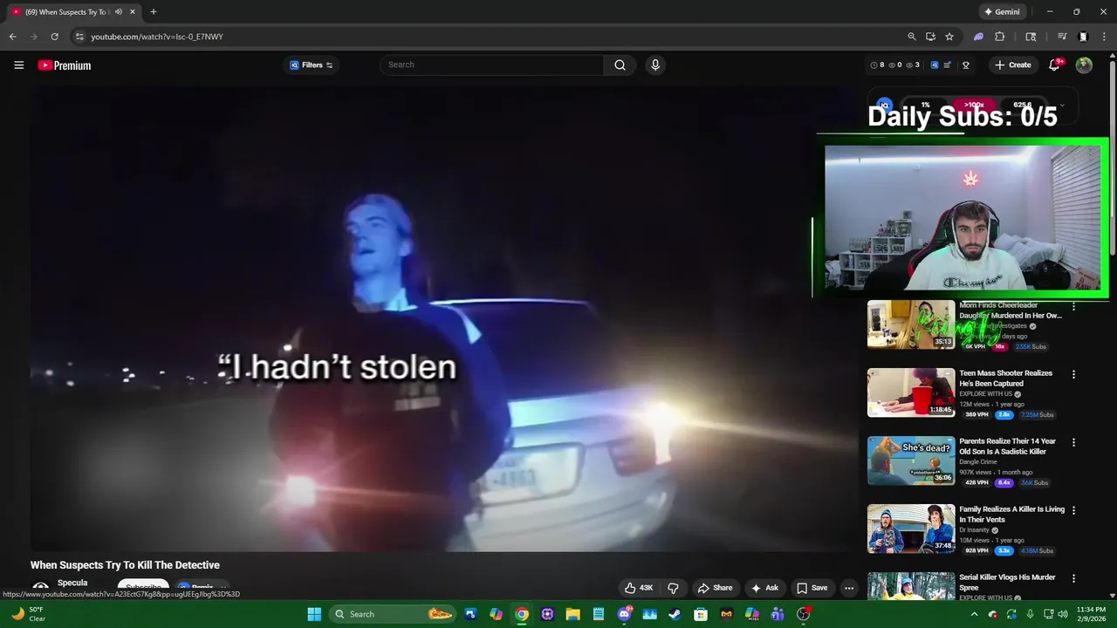
Task: Open the Filters extension button
Action: (x=312, y=65)
